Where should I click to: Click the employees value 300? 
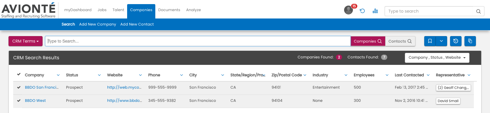(357, 101)
